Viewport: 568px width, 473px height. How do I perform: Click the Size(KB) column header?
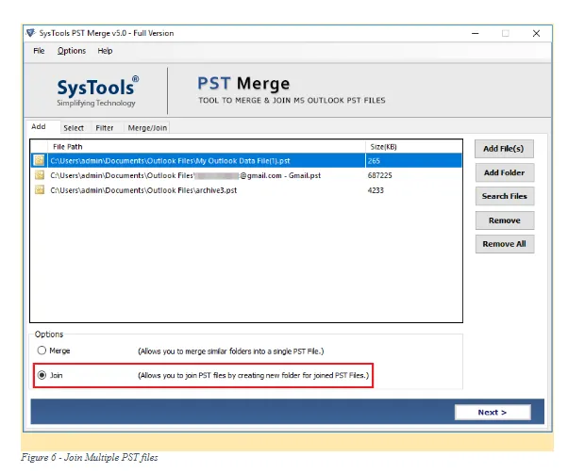(x=413, y=147)
